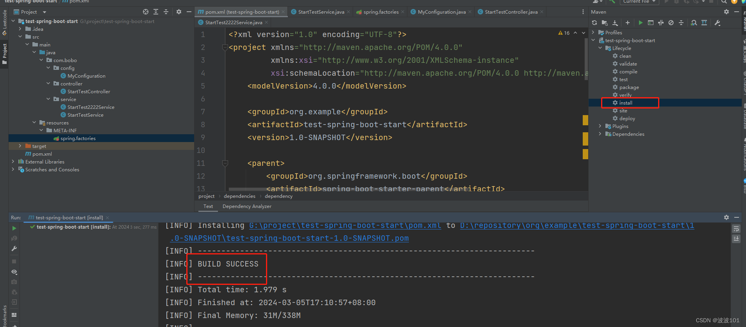The width and height of the screenshot is (746, 327).
Task: Click Generate Sources and Update Folders icon
Action: click(x=605, y=23)
